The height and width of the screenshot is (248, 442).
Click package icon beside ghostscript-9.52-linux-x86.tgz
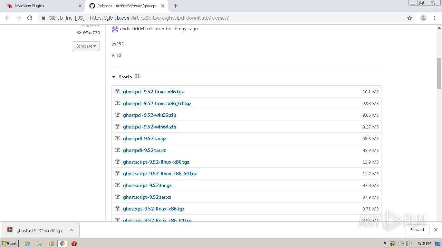coord(117,162)
